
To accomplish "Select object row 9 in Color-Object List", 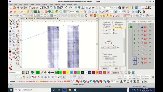I will 141,59.
